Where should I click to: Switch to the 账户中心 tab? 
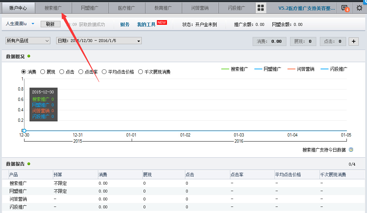18,8
